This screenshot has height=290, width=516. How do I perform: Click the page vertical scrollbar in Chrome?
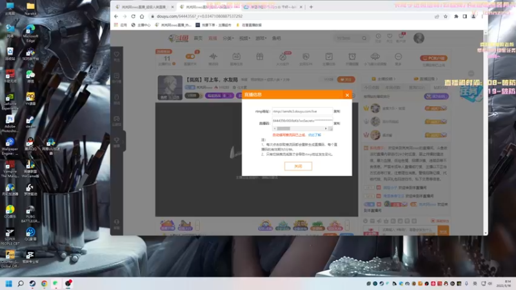(x=486, y=131)
